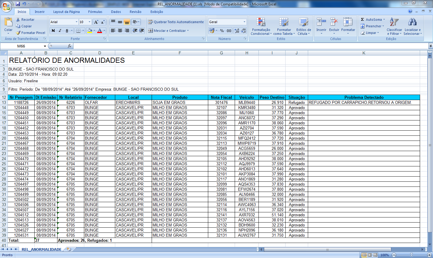433x258 pixels.
Task: Click the Colar clipboard icon
Action: click(x=8, y=23)
